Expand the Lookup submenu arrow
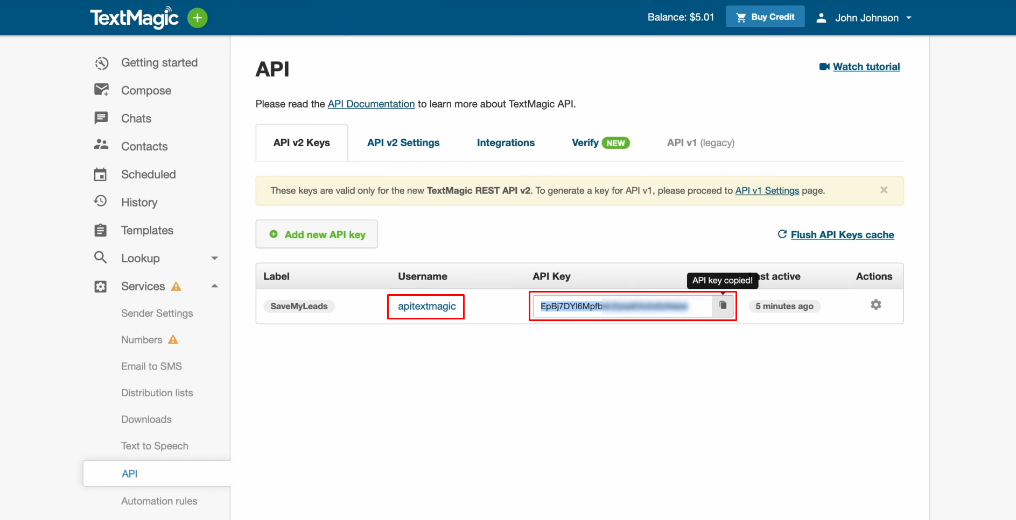The height and width of the screenshot is (520, 1016). click(215, 258)
